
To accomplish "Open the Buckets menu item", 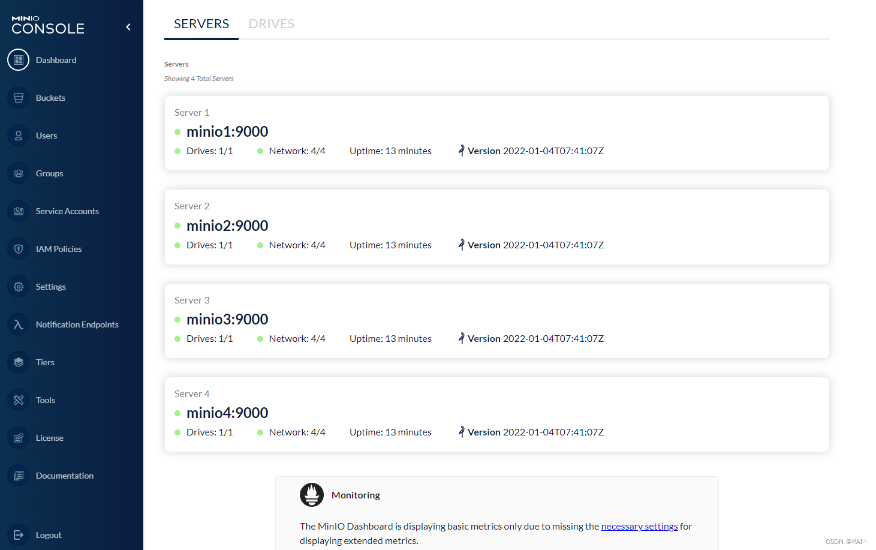I will (50, 98).
